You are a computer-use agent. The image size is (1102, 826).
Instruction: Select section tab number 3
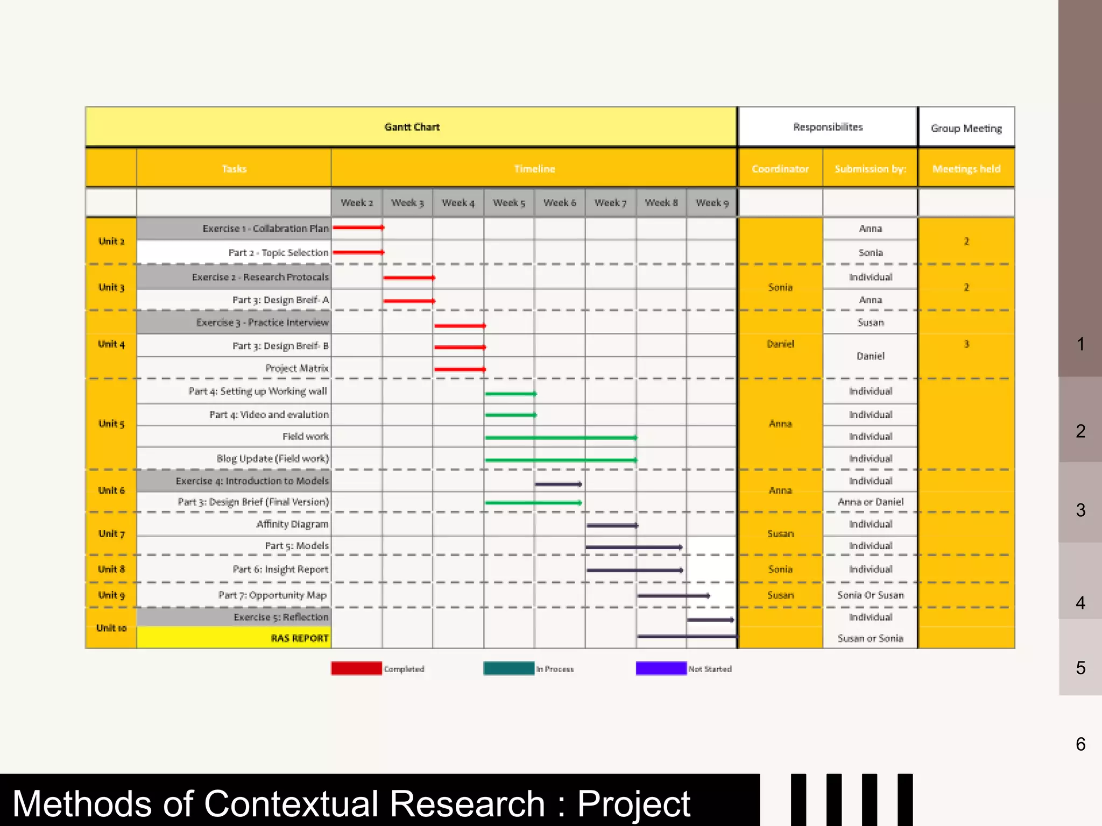pos(1080,502)
